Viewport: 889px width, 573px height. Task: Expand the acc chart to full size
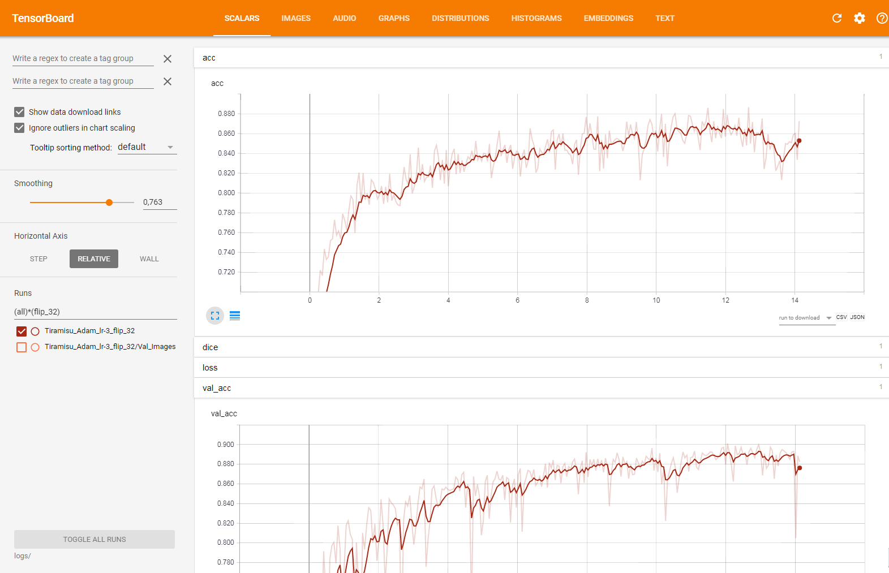click(x=215, y=316)
